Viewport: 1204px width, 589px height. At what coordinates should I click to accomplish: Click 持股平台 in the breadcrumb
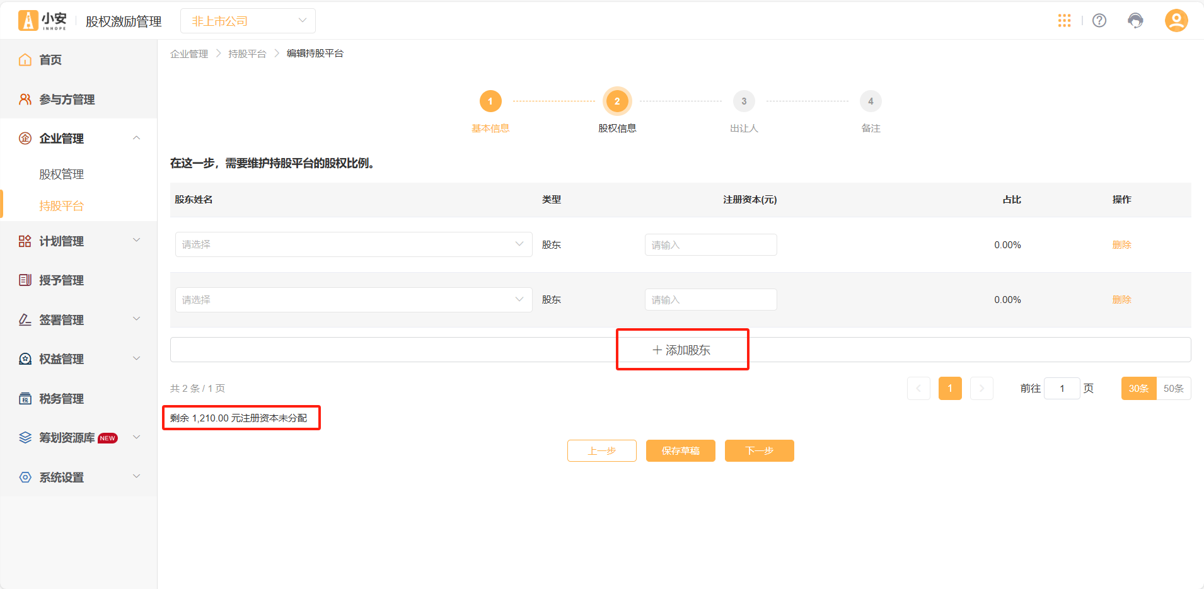pos(247,54)
